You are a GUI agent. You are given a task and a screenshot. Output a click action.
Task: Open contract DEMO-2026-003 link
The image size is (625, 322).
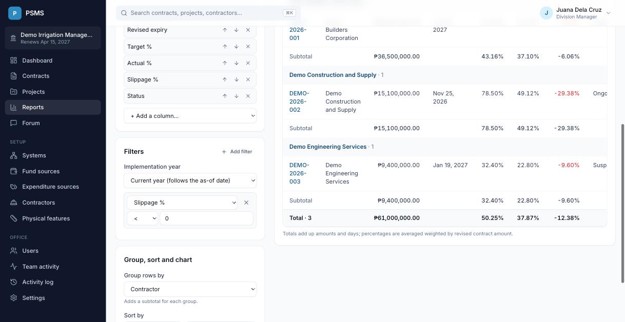point(299,173)
